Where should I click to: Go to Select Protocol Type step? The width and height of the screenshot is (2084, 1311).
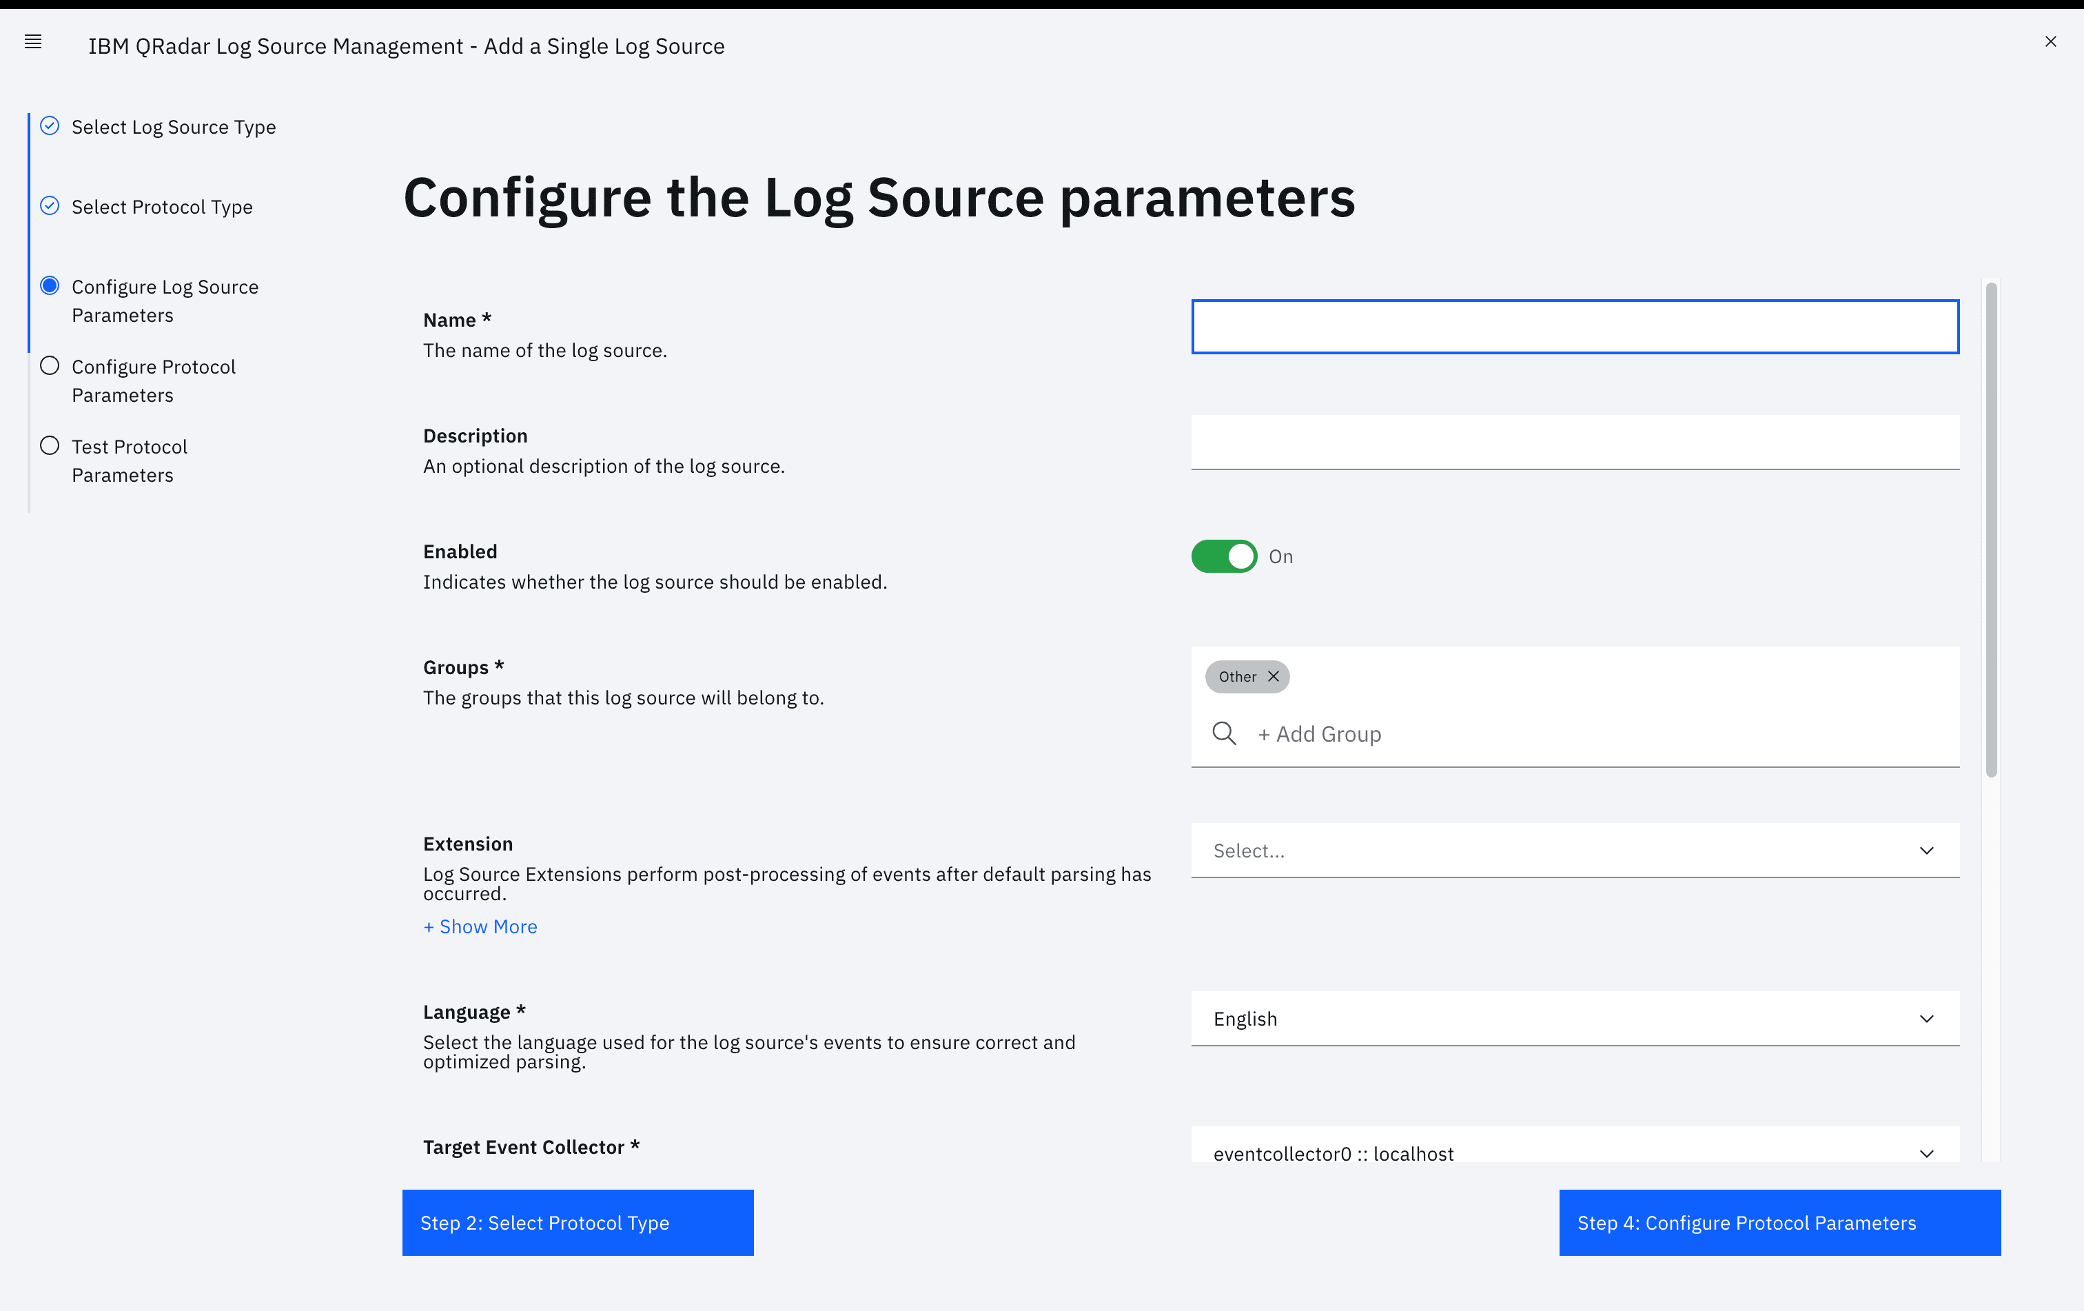162,207
